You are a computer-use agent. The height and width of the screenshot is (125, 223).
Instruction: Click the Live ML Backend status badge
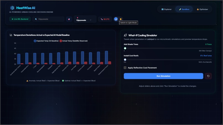(20, 19)
